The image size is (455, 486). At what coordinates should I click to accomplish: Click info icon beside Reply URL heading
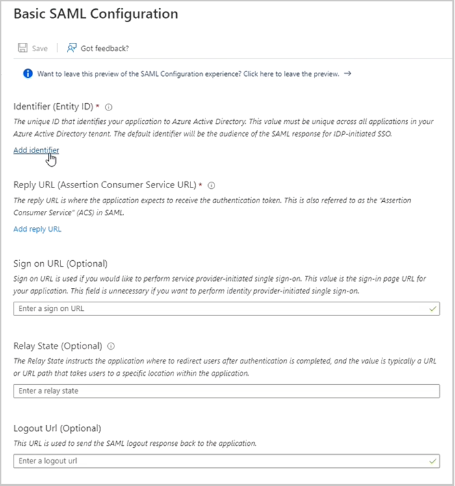coord(212,185)
